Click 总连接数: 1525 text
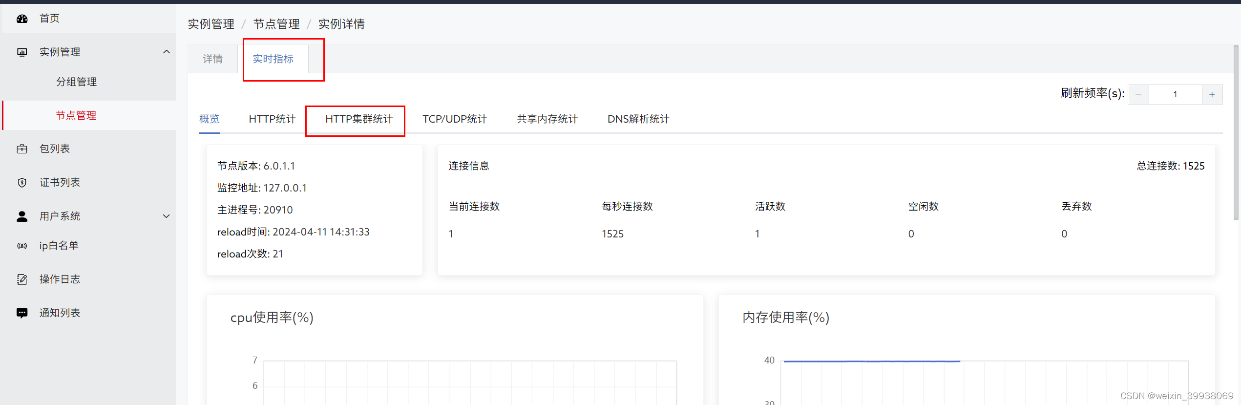Viewport: 1241px width, 405px height. coord(1171,166)
